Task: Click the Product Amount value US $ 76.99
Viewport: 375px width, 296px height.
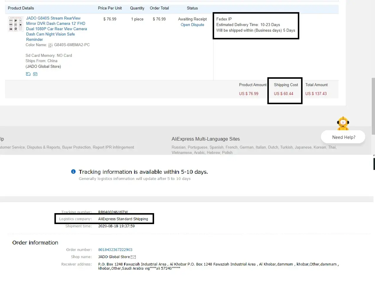Action: point(249,94)
